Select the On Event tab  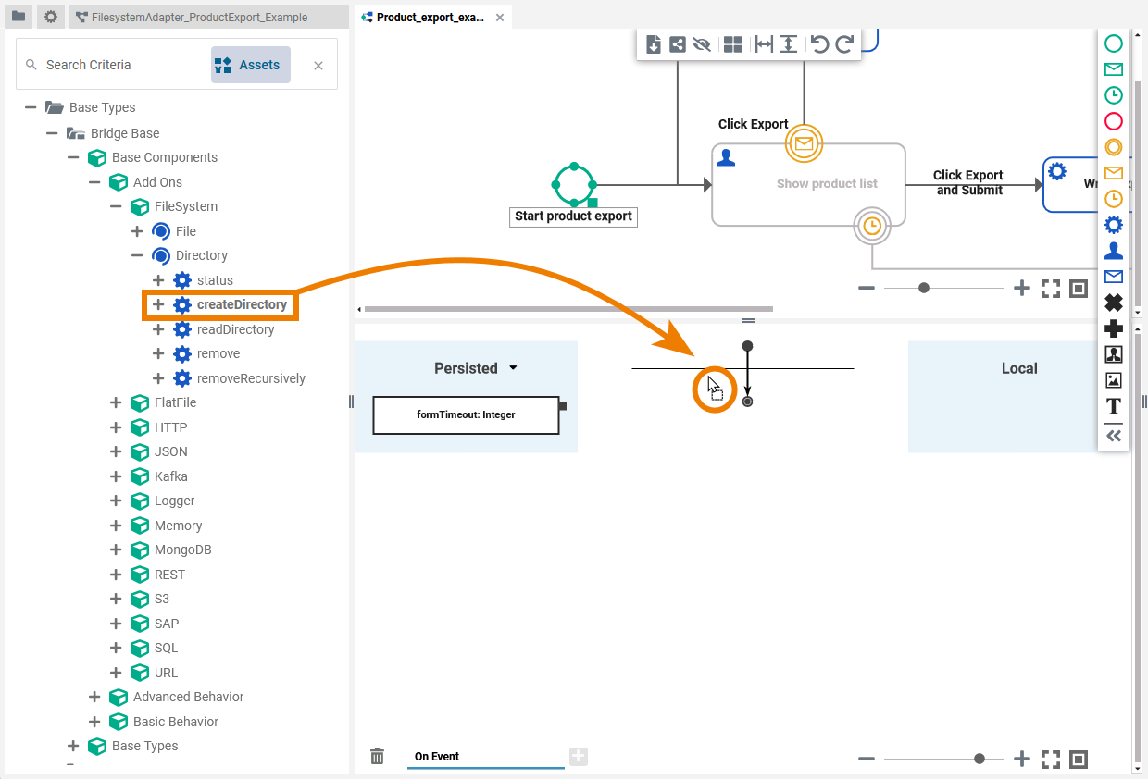(437, 757)
